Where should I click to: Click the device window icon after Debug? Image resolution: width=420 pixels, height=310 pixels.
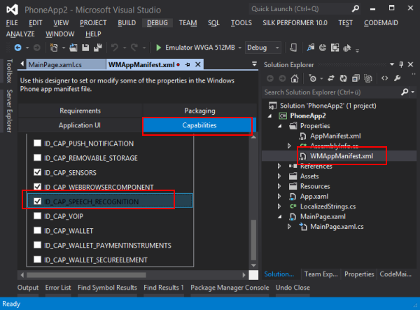click(293, 48)
